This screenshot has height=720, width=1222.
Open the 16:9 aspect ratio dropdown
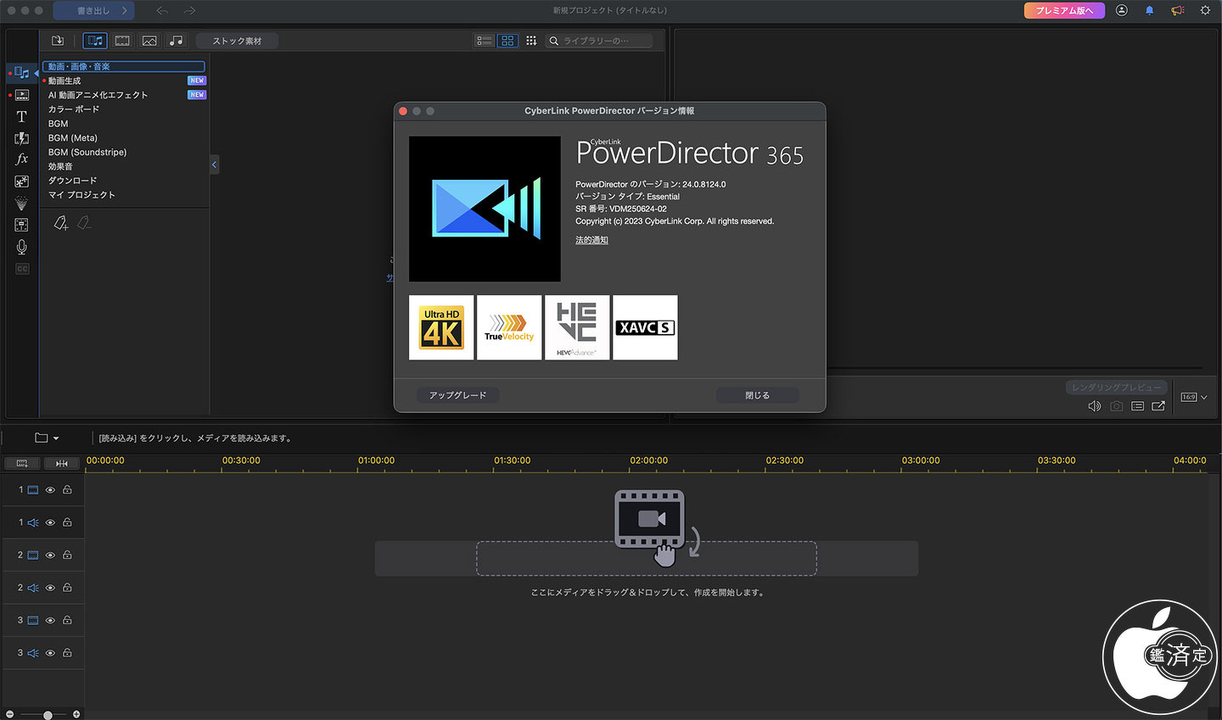pos(1194,397)
